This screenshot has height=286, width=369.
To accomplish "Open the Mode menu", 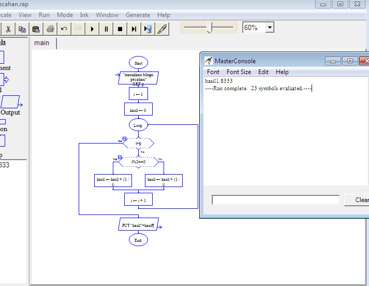I will [65, 15].
